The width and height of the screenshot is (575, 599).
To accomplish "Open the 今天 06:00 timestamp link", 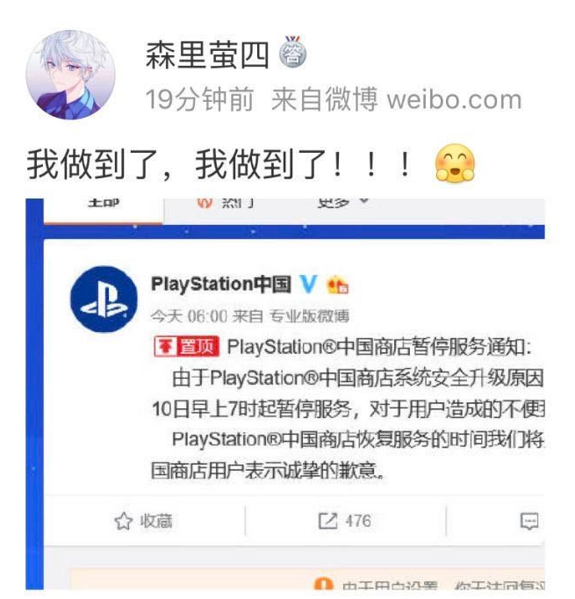I will point(189,316).
